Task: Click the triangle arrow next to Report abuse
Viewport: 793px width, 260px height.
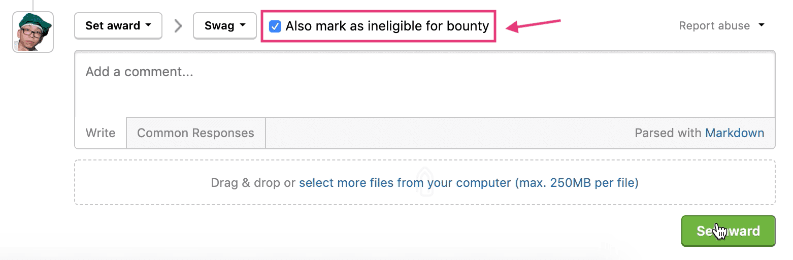Action: point(761,25)
